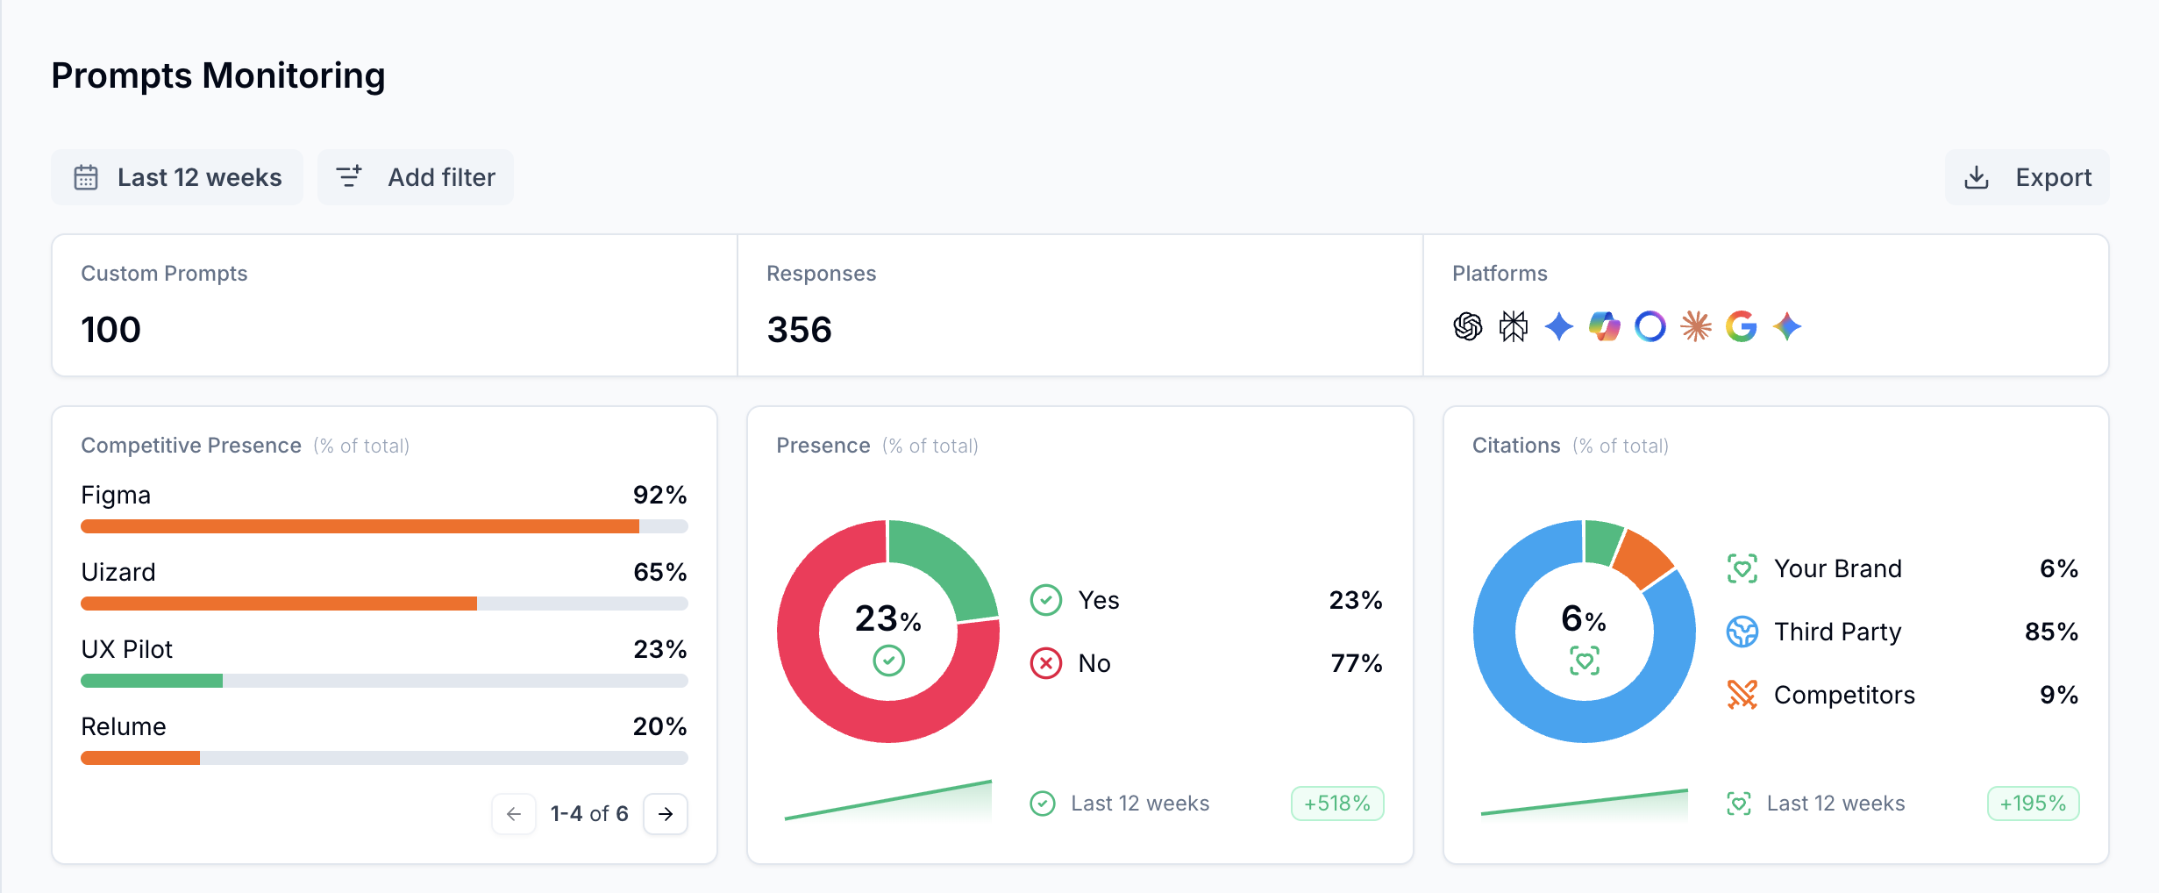Image resolution: width=2159 pixels, height=893 pixels.
Task: Click the Figma presence progress bar
Action: coord(384,526)
